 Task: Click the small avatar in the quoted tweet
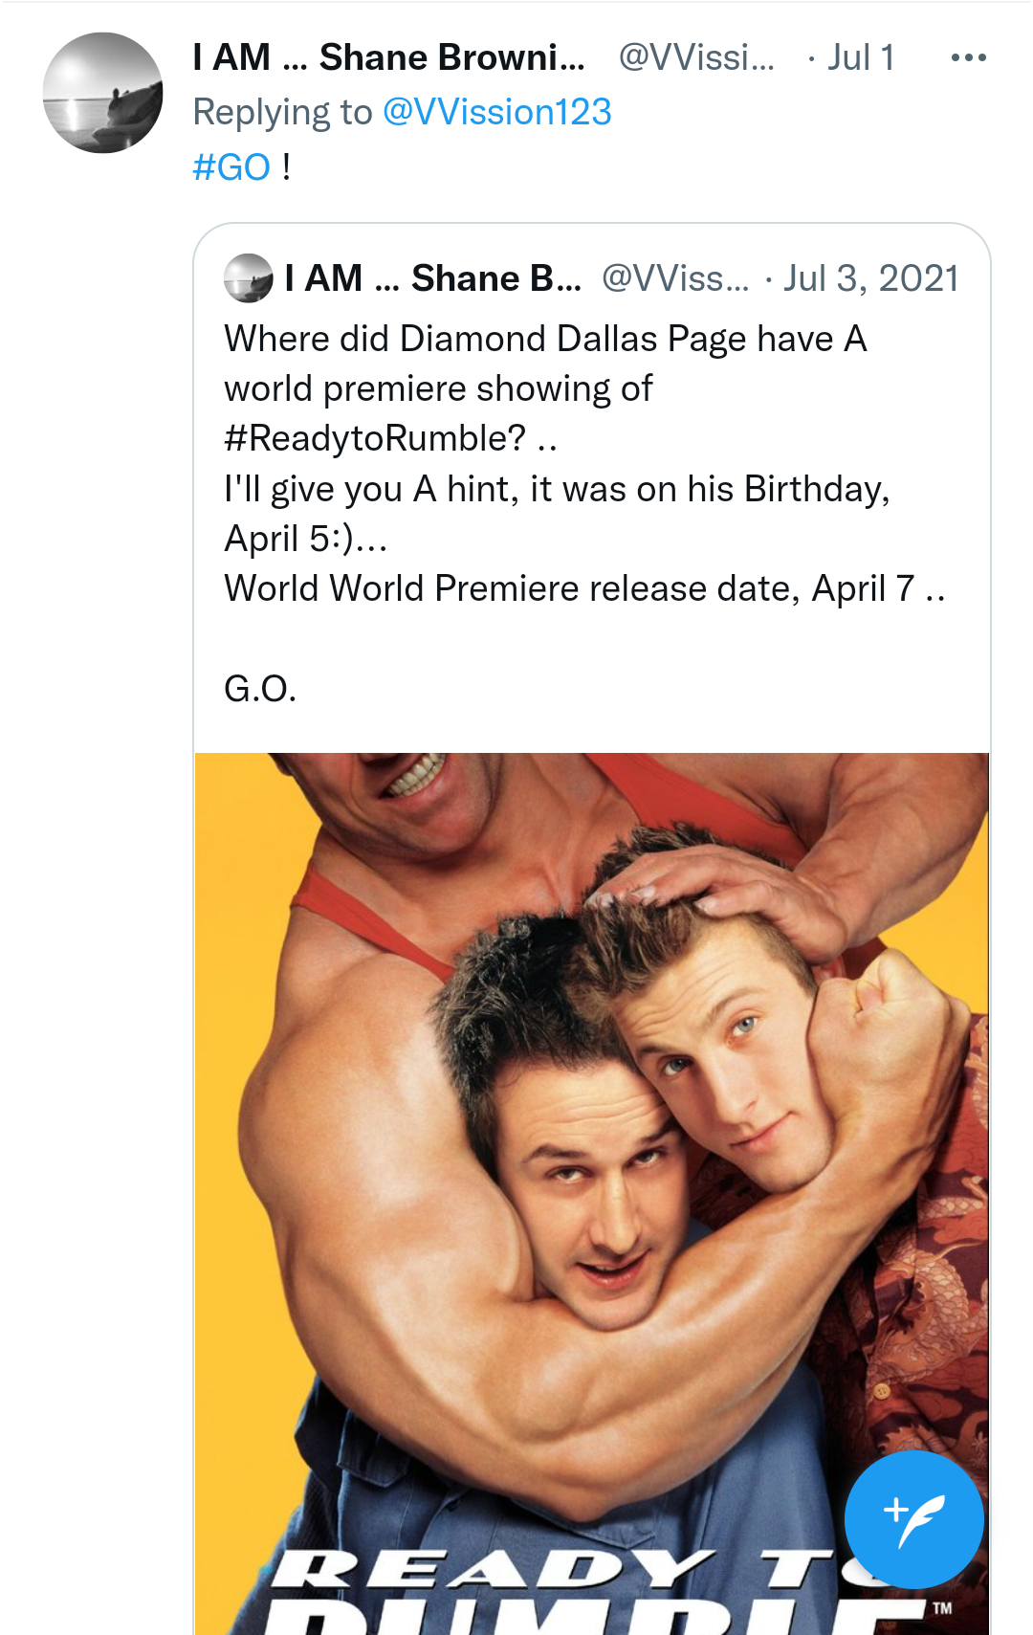click(249, 278)
